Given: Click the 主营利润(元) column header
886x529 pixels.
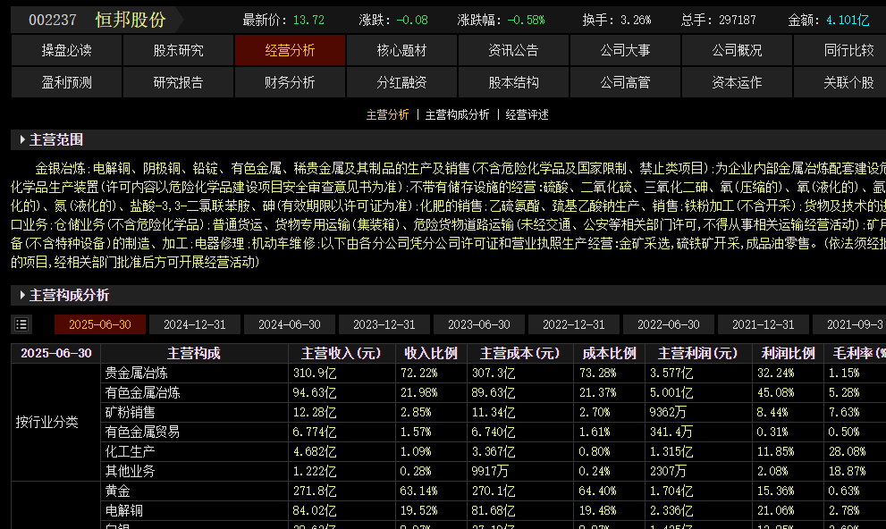Looking at the screenshot, I should click(698, 354).
